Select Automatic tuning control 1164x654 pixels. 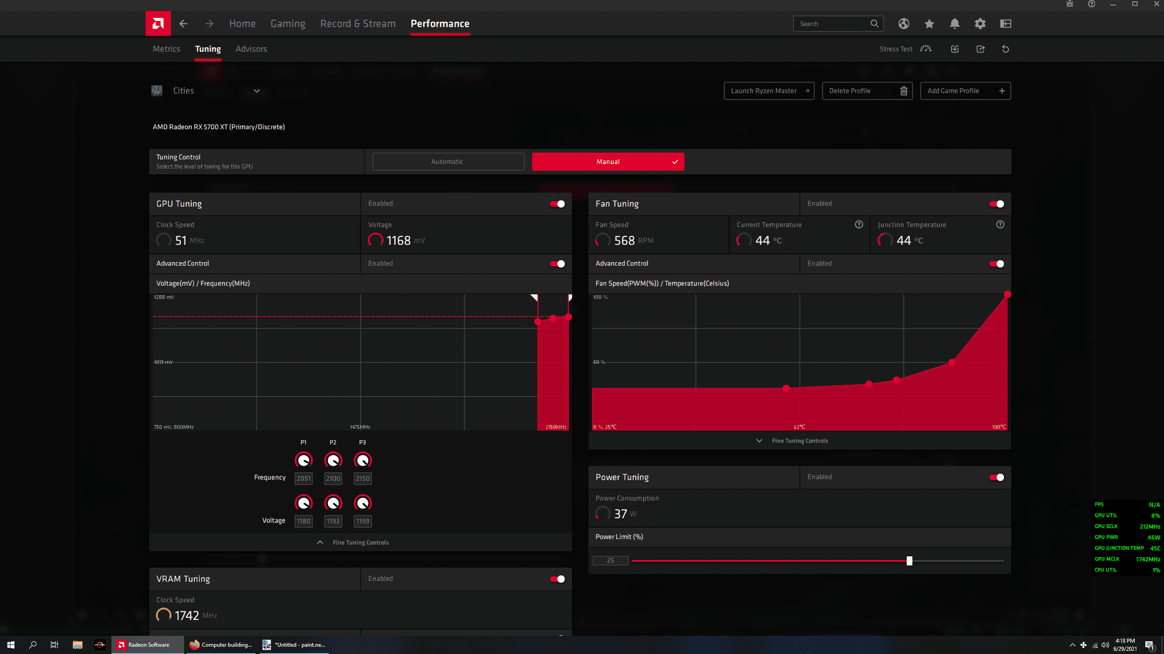click(448, 162)
